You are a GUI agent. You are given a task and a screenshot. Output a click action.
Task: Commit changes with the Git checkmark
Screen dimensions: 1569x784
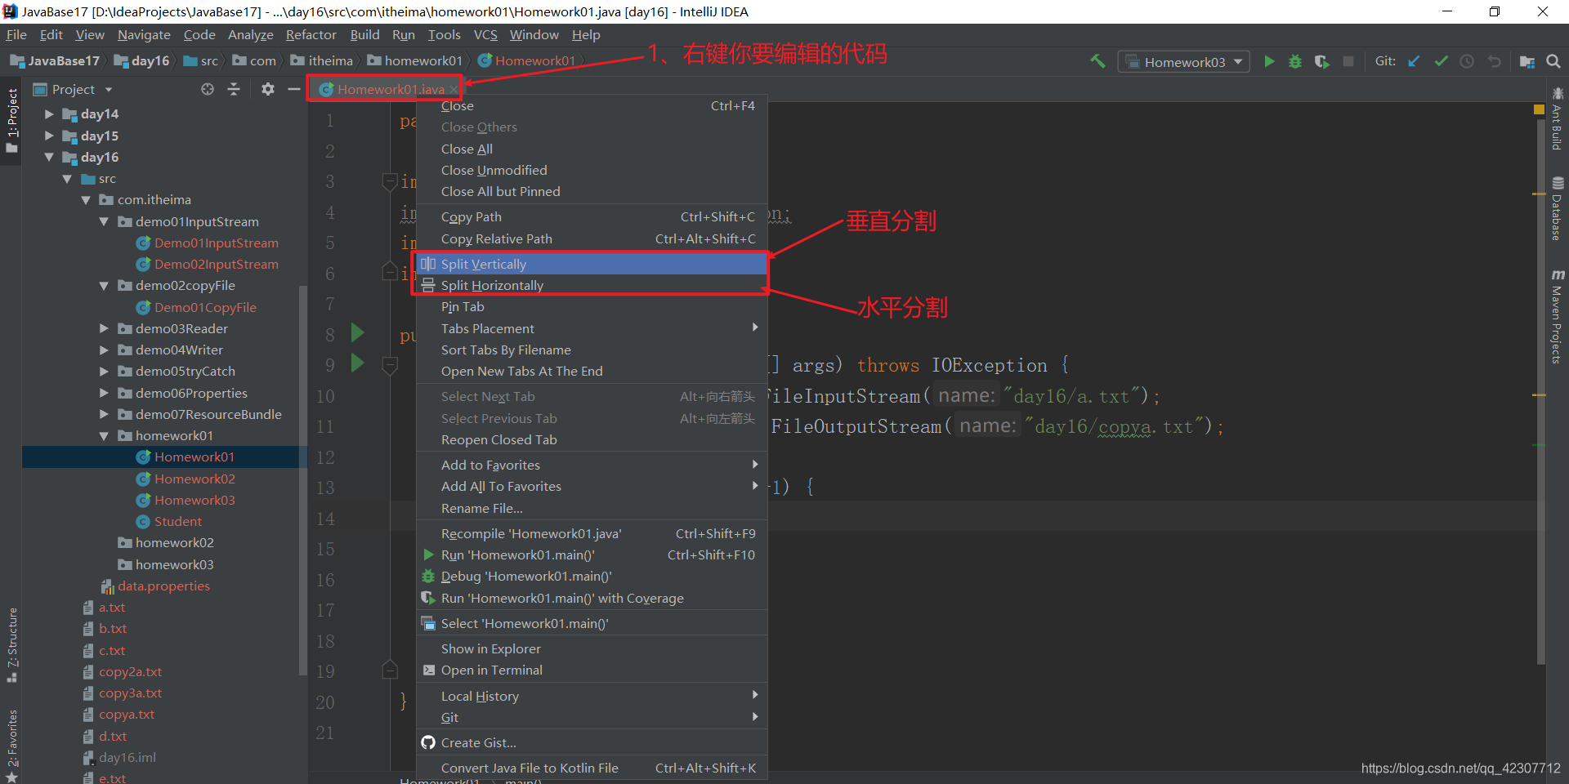coord(1441,61)
